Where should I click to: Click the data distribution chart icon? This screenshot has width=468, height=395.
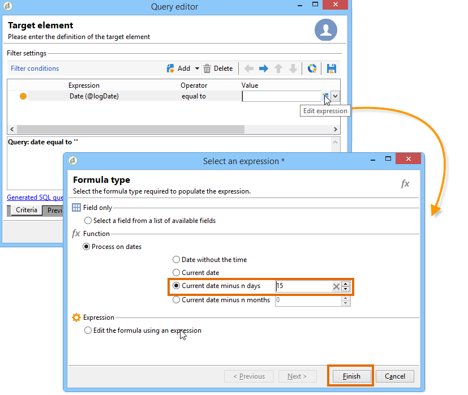(312, 68)
